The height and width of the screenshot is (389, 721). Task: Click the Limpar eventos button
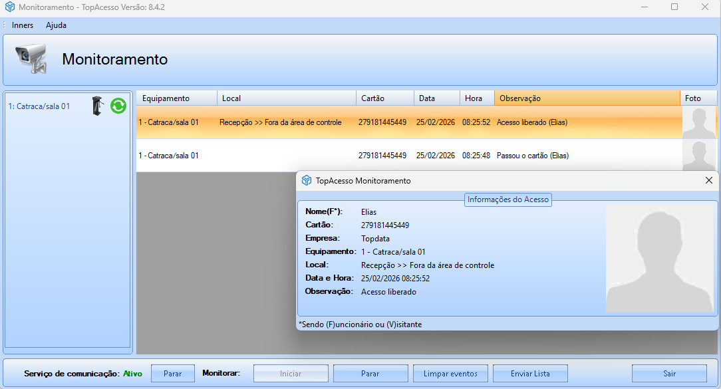[x=450, y=374]
